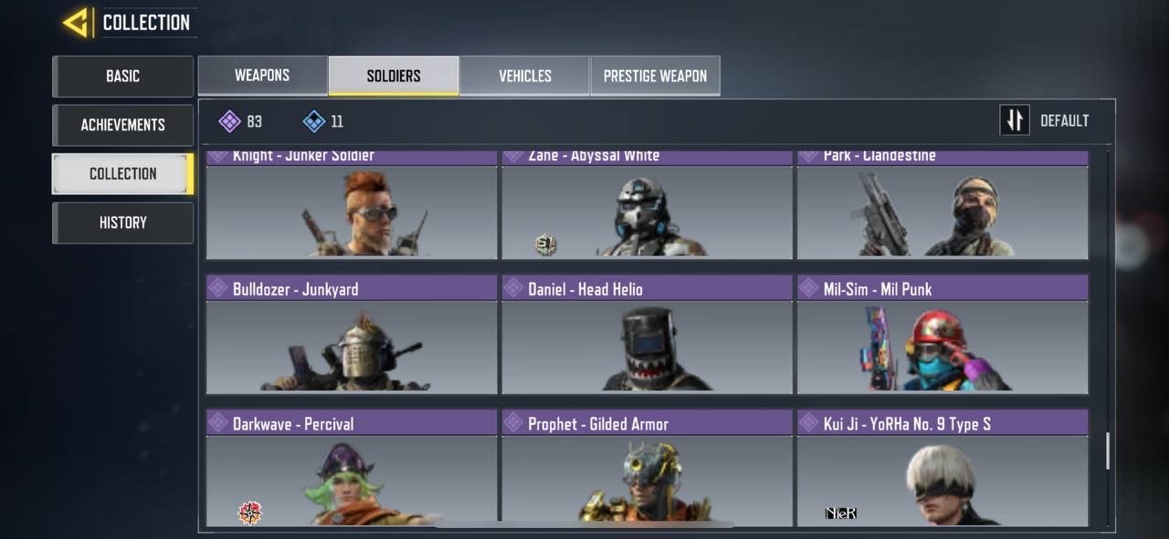This screenshot has height=539, width=1169.
Task: Click rarity diamond beside Bulldozer - Junkyard
Action: pos(217,288)
